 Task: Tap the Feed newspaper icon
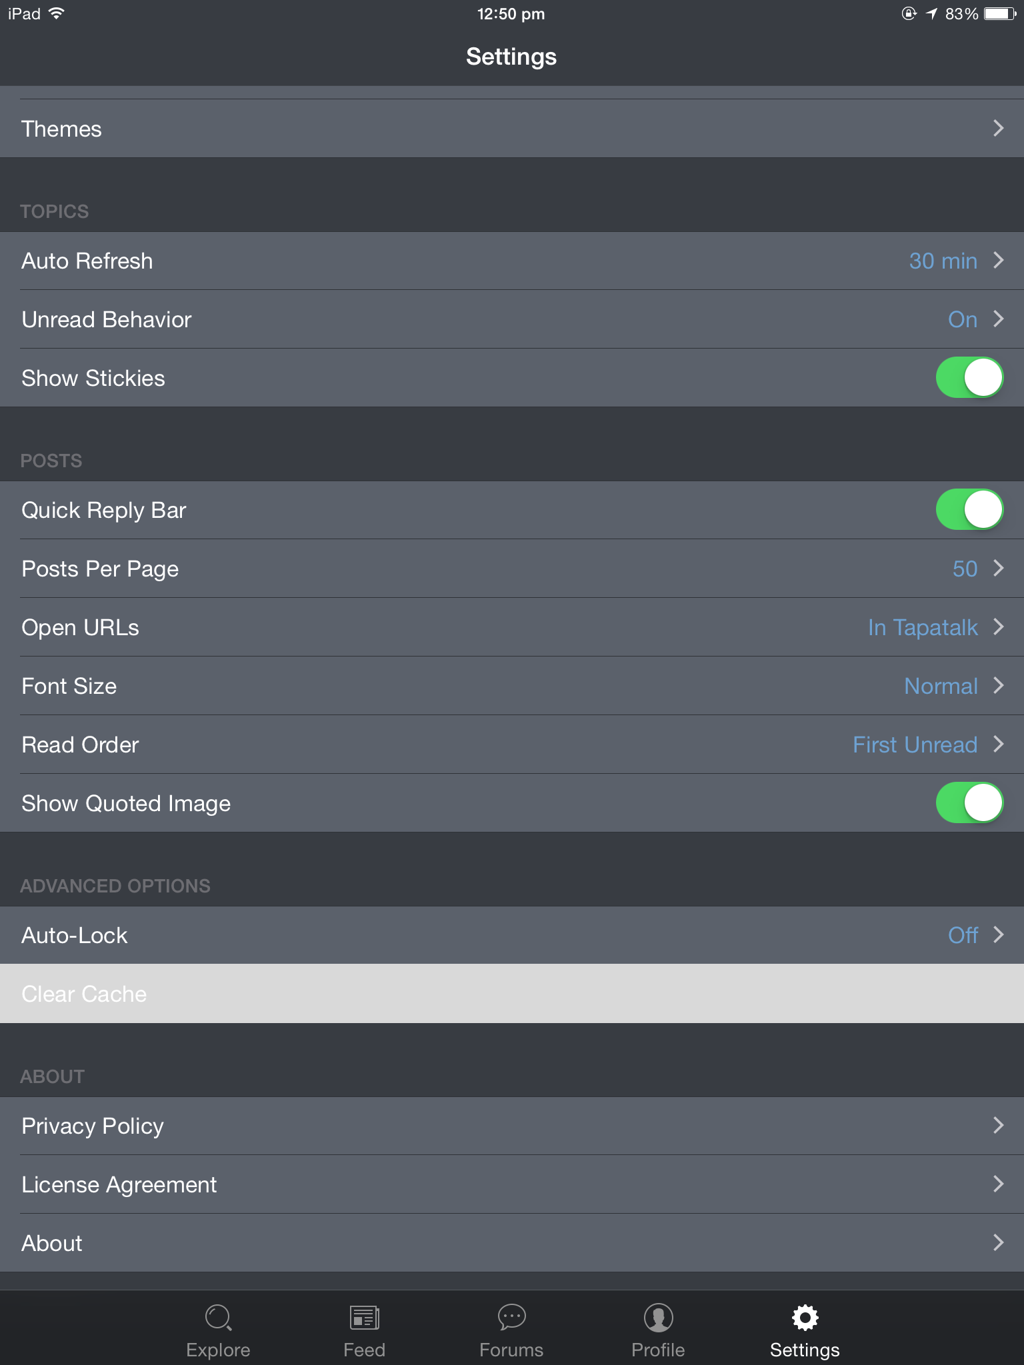click(x=364, y=1318)
